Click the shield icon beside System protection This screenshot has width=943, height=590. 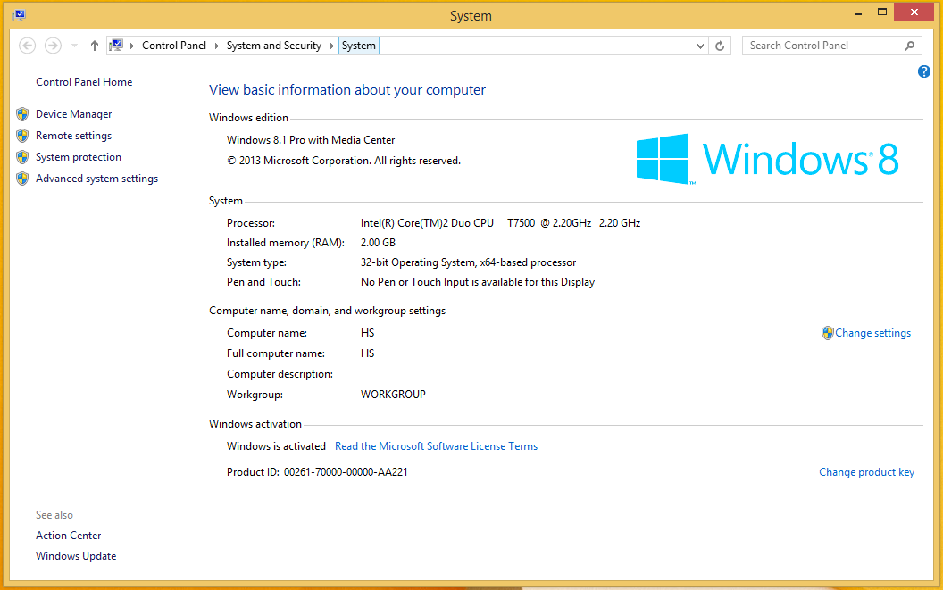pyautogui.click(x=22, y=158)
